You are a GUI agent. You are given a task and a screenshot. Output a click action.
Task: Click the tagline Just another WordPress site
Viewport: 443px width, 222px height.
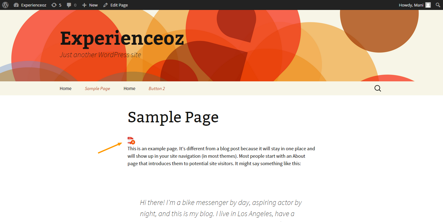point(100,55)
